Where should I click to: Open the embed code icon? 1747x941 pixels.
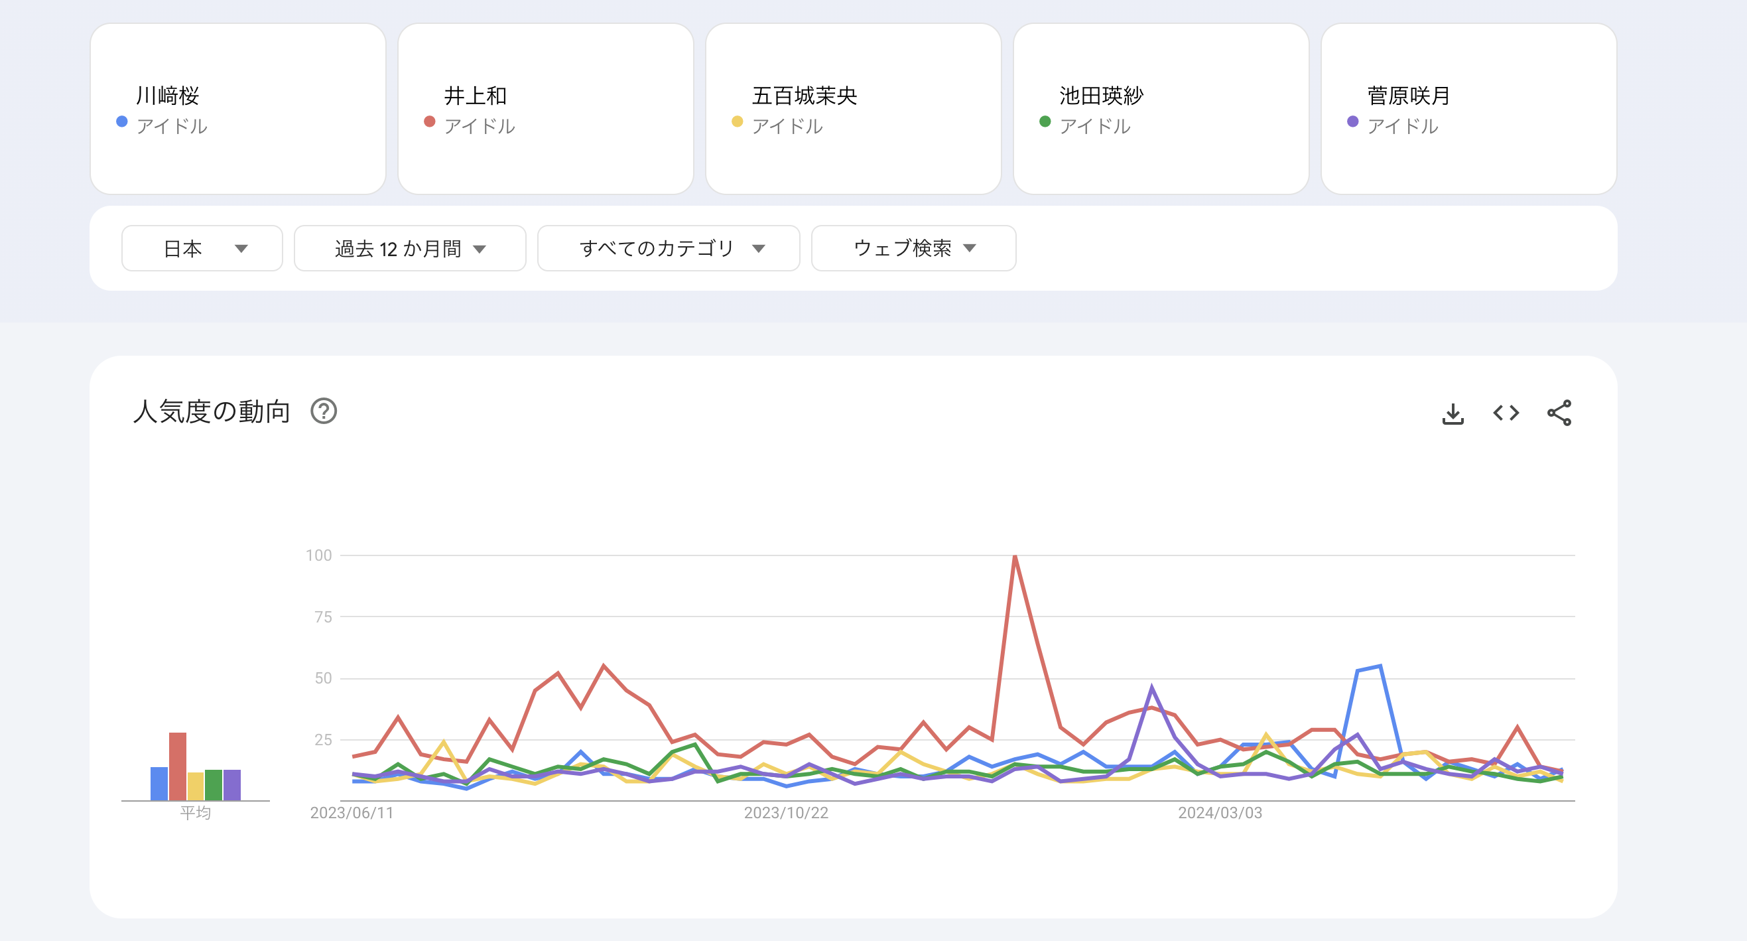pyautogui.click(x=1506, y=413)
